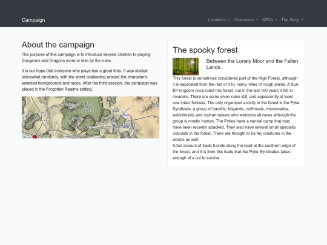Open the NPCs dropdown menu
The image size is (327, 245).
[x=269, y=20]
